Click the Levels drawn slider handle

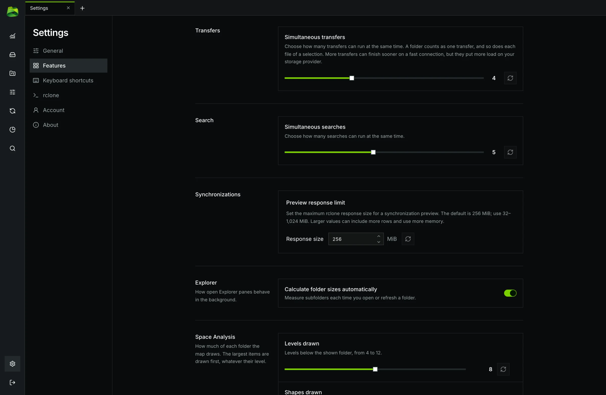[375, 369]
